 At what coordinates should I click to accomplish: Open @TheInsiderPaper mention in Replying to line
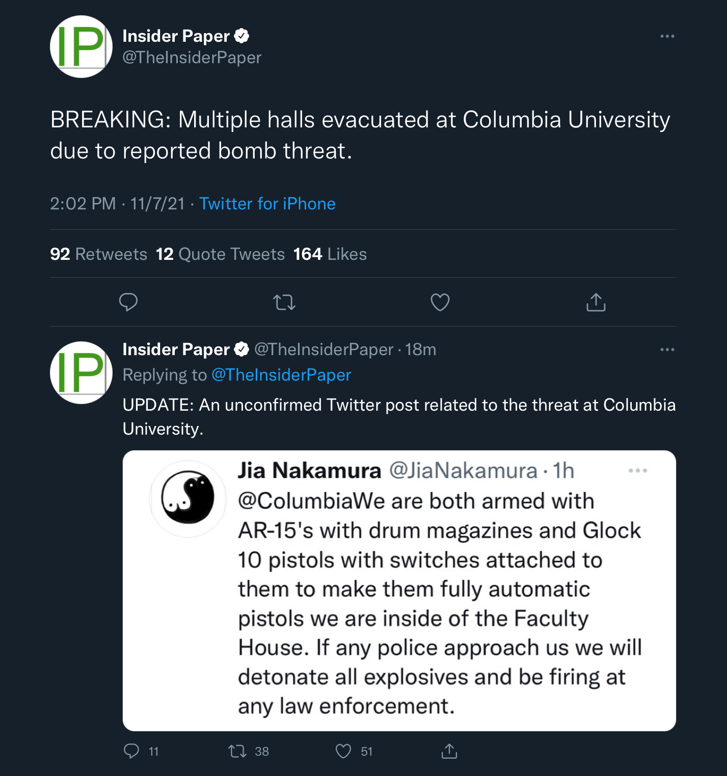pos(281,375)
